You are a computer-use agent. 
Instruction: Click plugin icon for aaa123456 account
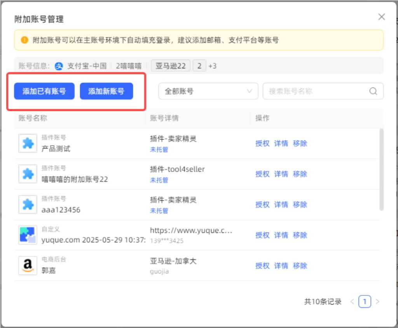click(x=28, y=204)
